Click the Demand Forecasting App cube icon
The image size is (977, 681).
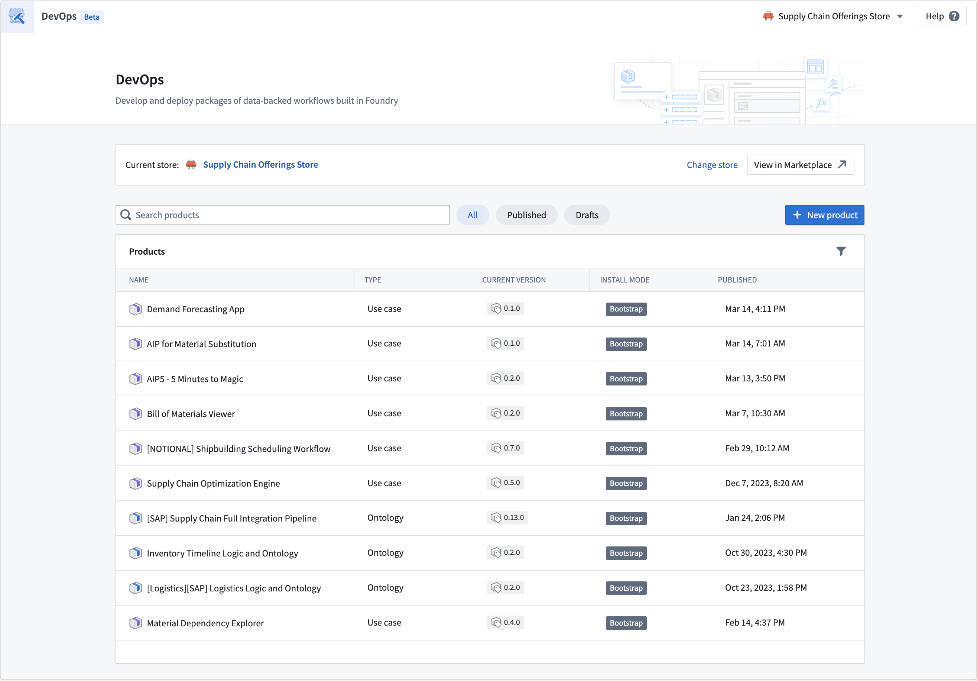point(135,309)
